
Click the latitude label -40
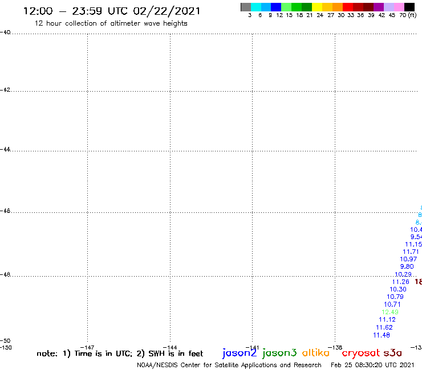click(5, 32)
